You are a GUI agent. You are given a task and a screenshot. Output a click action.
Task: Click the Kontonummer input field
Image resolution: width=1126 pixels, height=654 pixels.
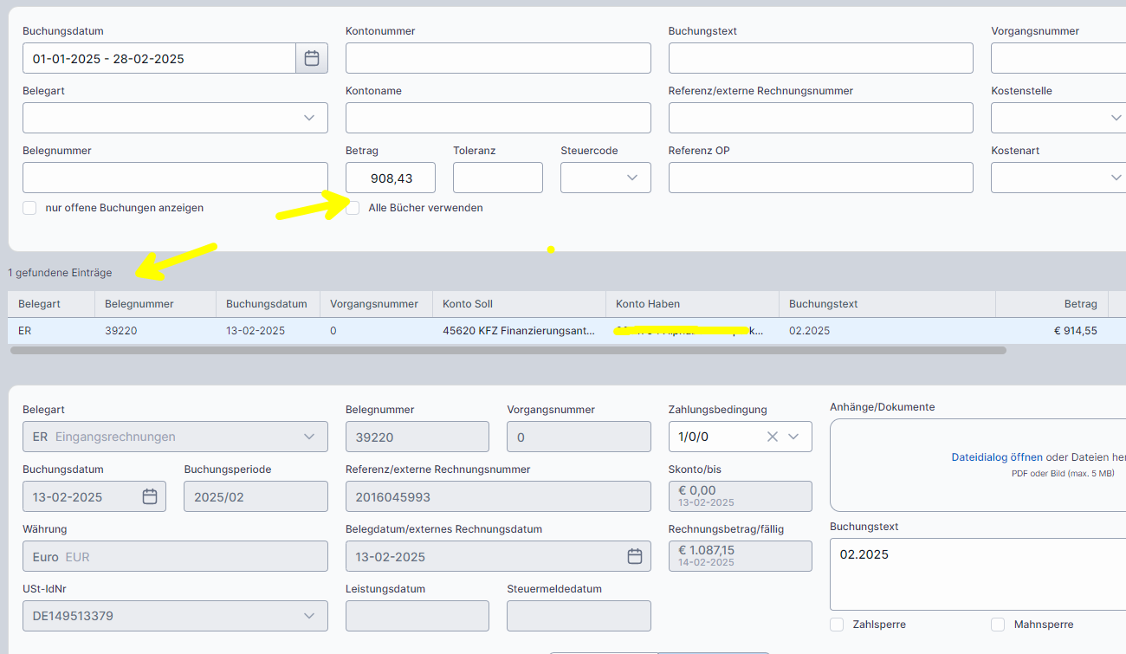[x=498, y=59]
